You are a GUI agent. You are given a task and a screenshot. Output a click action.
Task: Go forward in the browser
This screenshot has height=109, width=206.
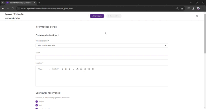(8, 8)
